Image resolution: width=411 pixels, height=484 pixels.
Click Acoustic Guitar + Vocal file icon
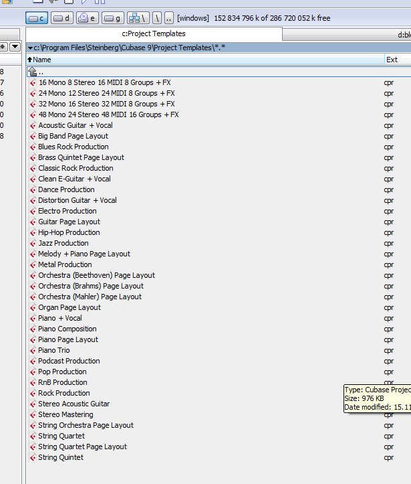click(x=33, y=126)
